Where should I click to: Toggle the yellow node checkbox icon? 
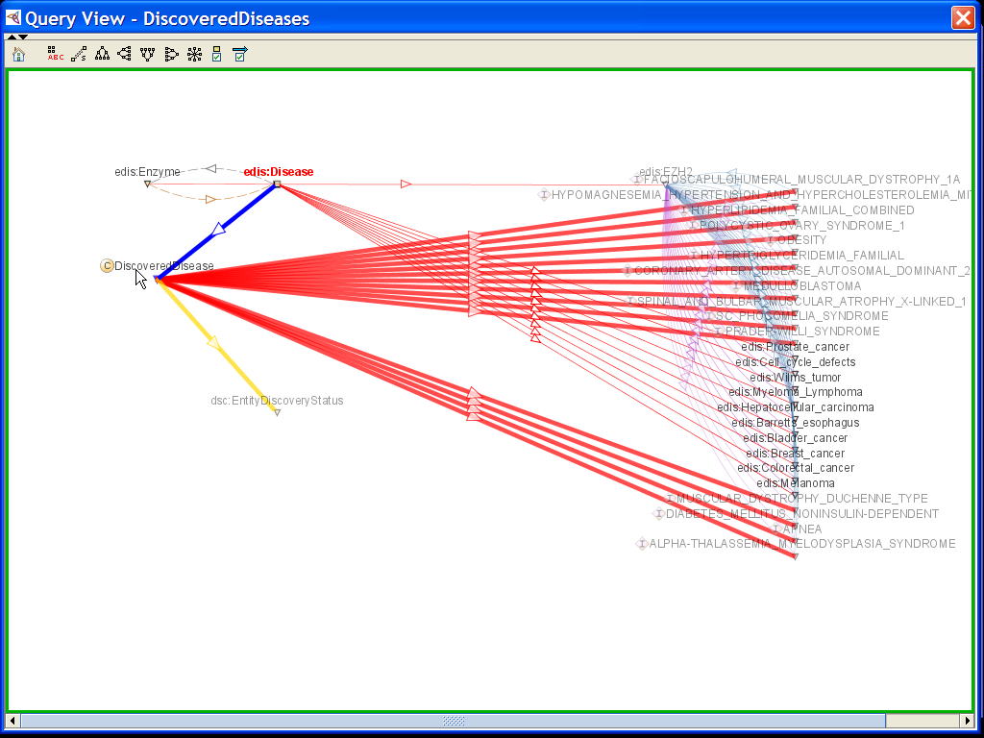click(x=217, y=55)
